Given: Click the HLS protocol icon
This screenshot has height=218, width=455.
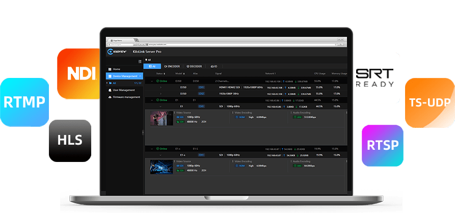Looking at the screenshot, I should point(70,140).
